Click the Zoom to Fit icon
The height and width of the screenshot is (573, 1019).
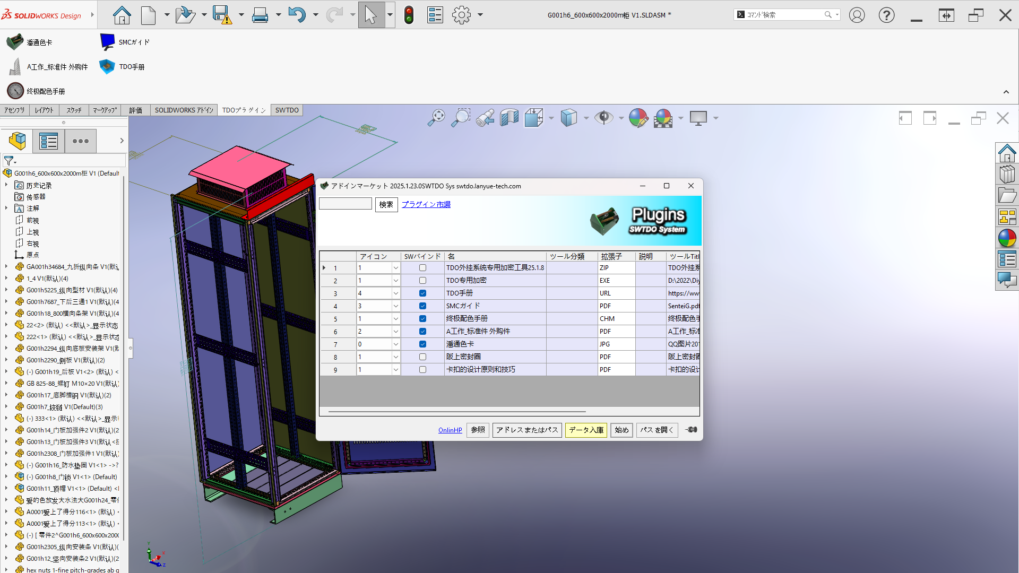click(x=436, y=118)
